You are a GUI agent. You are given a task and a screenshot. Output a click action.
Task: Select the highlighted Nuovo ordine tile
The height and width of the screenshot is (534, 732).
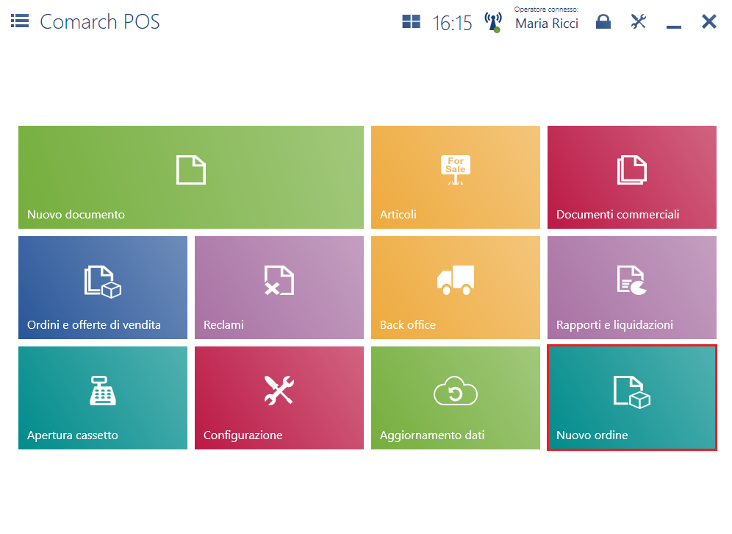click(631, 398)
